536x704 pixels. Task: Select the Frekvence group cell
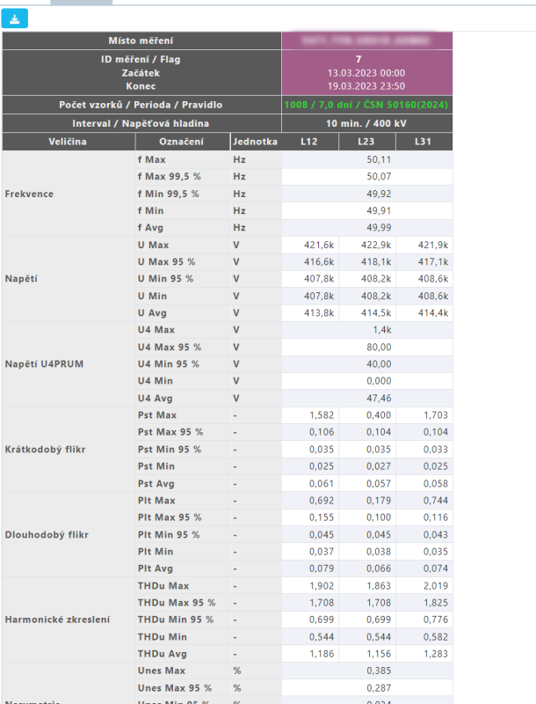(69, 194)
